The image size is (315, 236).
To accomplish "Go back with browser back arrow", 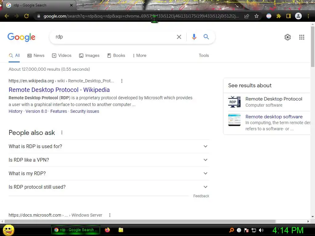I will 7,16.
